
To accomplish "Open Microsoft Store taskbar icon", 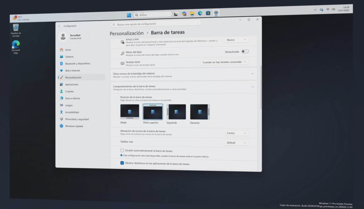I will pyautogui.click(x=208, y=13).
